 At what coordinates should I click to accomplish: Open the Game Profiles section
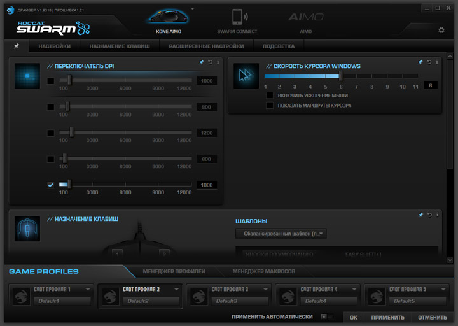coord(44,271)
